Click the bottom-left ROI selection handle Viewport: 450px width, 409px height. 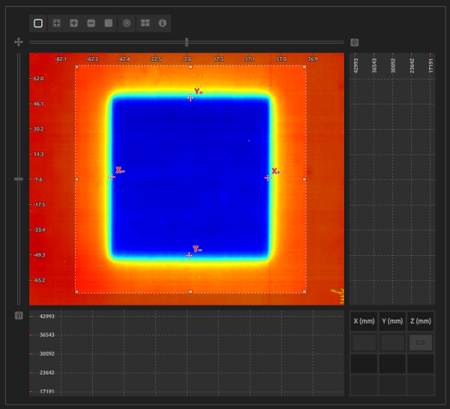click(x=76, y=291)
